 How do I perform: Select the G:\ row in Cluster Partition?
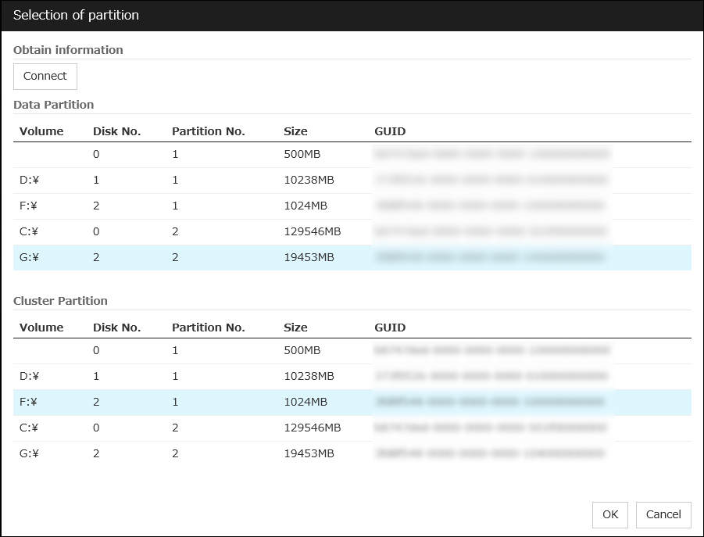coord(156,453)
